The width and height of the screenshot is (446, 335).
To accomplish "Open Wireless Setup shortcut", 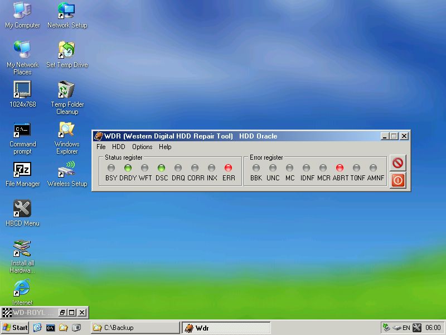I will click(67, 174).
